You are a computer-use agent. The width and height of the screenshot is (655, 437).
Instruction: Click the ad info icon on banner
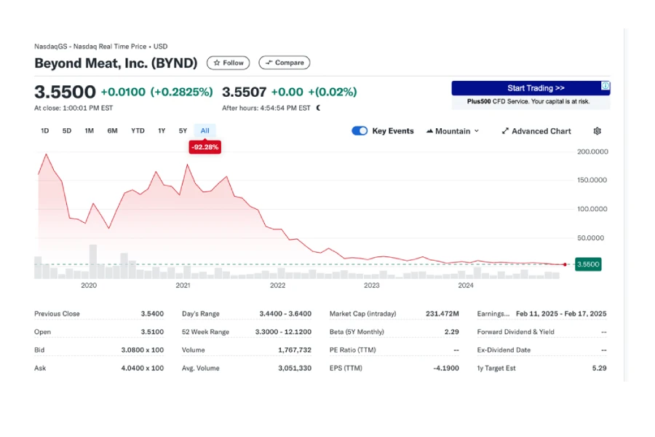click(x=606, y=86)
